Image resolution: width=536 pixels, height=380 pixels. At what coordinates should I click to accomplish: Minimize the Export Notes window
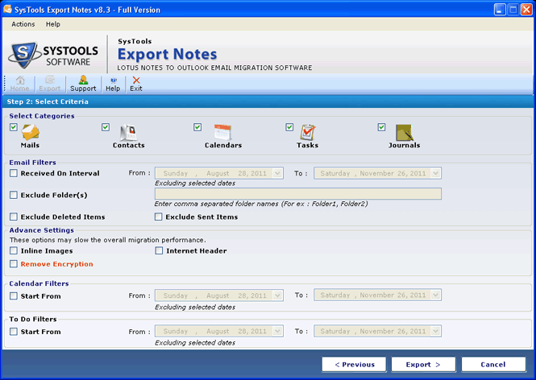tap(500, 9)
